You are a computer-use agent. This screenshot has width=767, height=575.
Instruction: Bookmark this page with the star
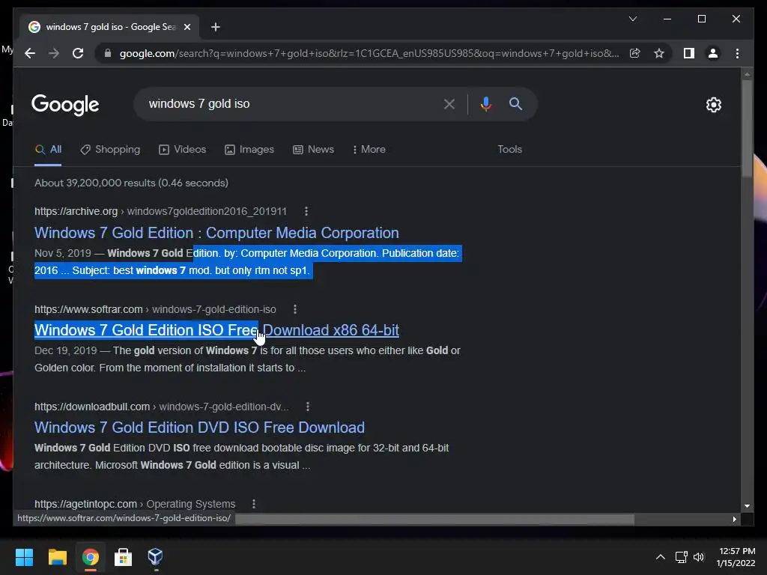(659, 53)
